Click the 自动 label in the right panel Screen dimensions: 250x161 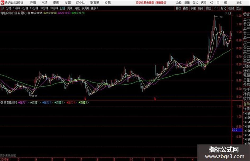pyautogui.click(x=247, y=104)
